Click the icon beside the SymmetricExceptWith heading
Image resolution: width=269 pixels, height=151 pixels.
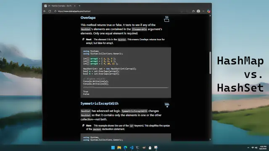tap(167, 104)
